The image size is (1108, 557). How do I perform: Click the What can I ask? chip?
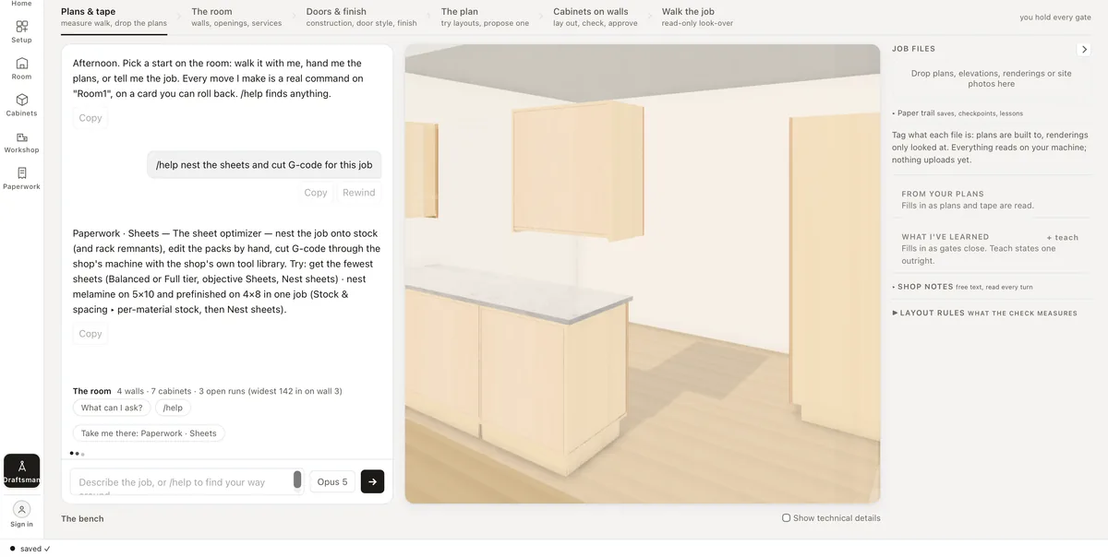pos(112,408)
